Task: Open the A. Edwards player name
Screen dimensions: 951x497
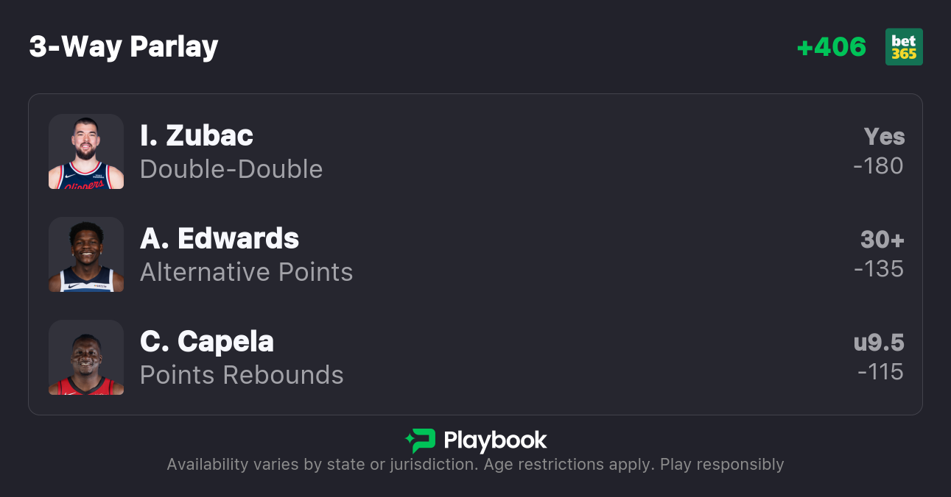Action: point(220,238)
